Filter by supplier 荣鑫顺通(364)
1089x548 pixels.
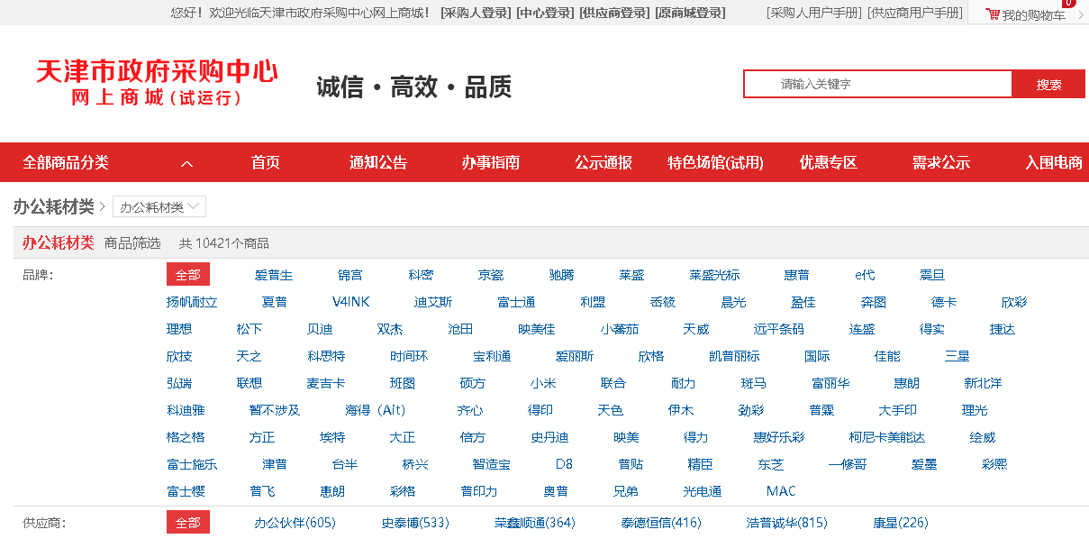(535, 523)
